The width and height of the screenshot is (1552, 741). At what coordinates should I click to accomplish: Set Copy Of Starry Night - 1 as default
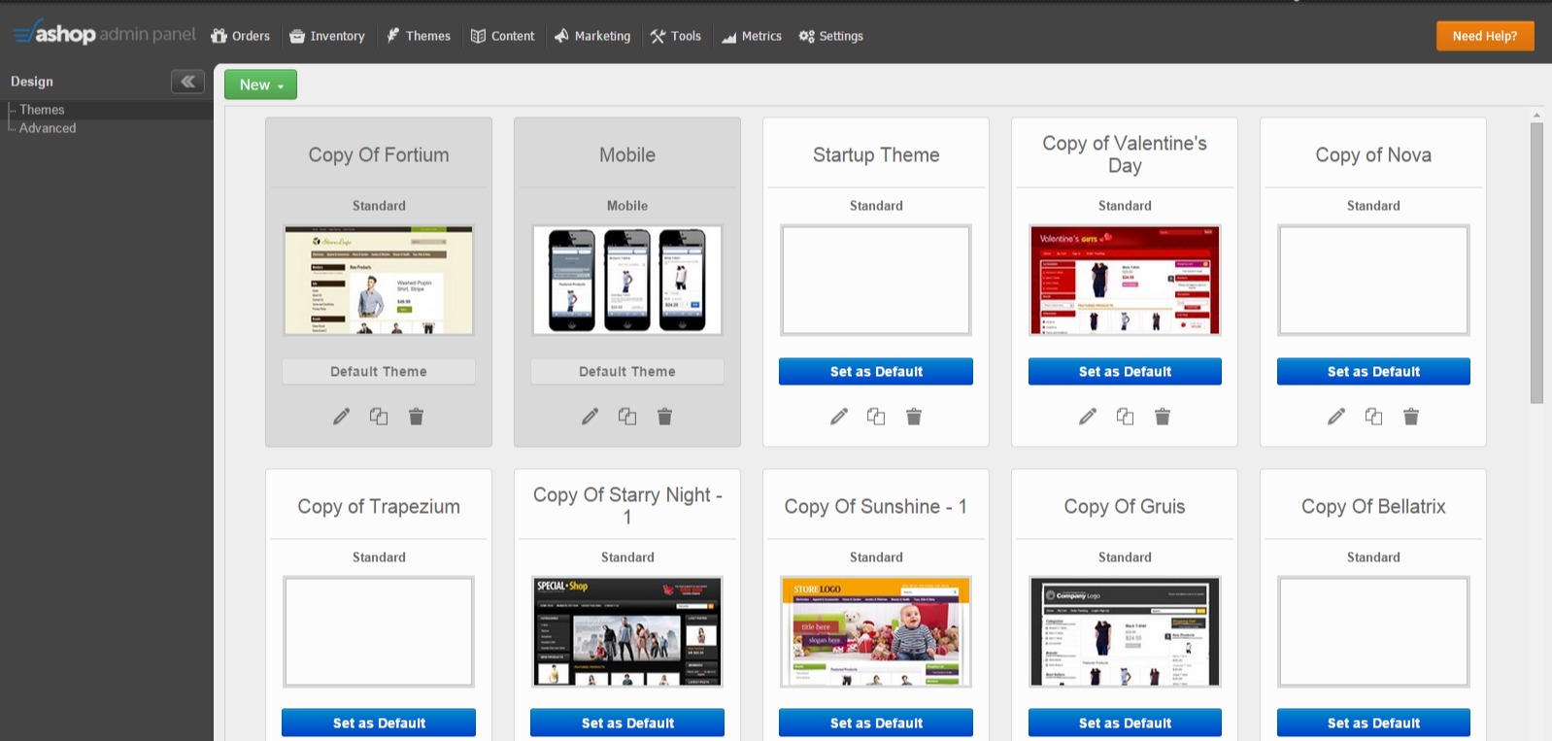point(627,724)
